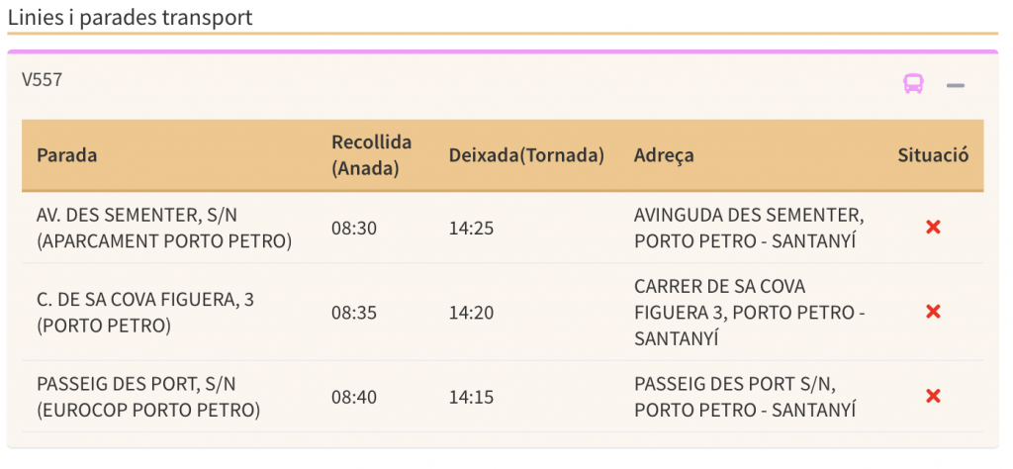Click the pink bus icon for V557
The image size is (1013, 469).
pos(913,84)
